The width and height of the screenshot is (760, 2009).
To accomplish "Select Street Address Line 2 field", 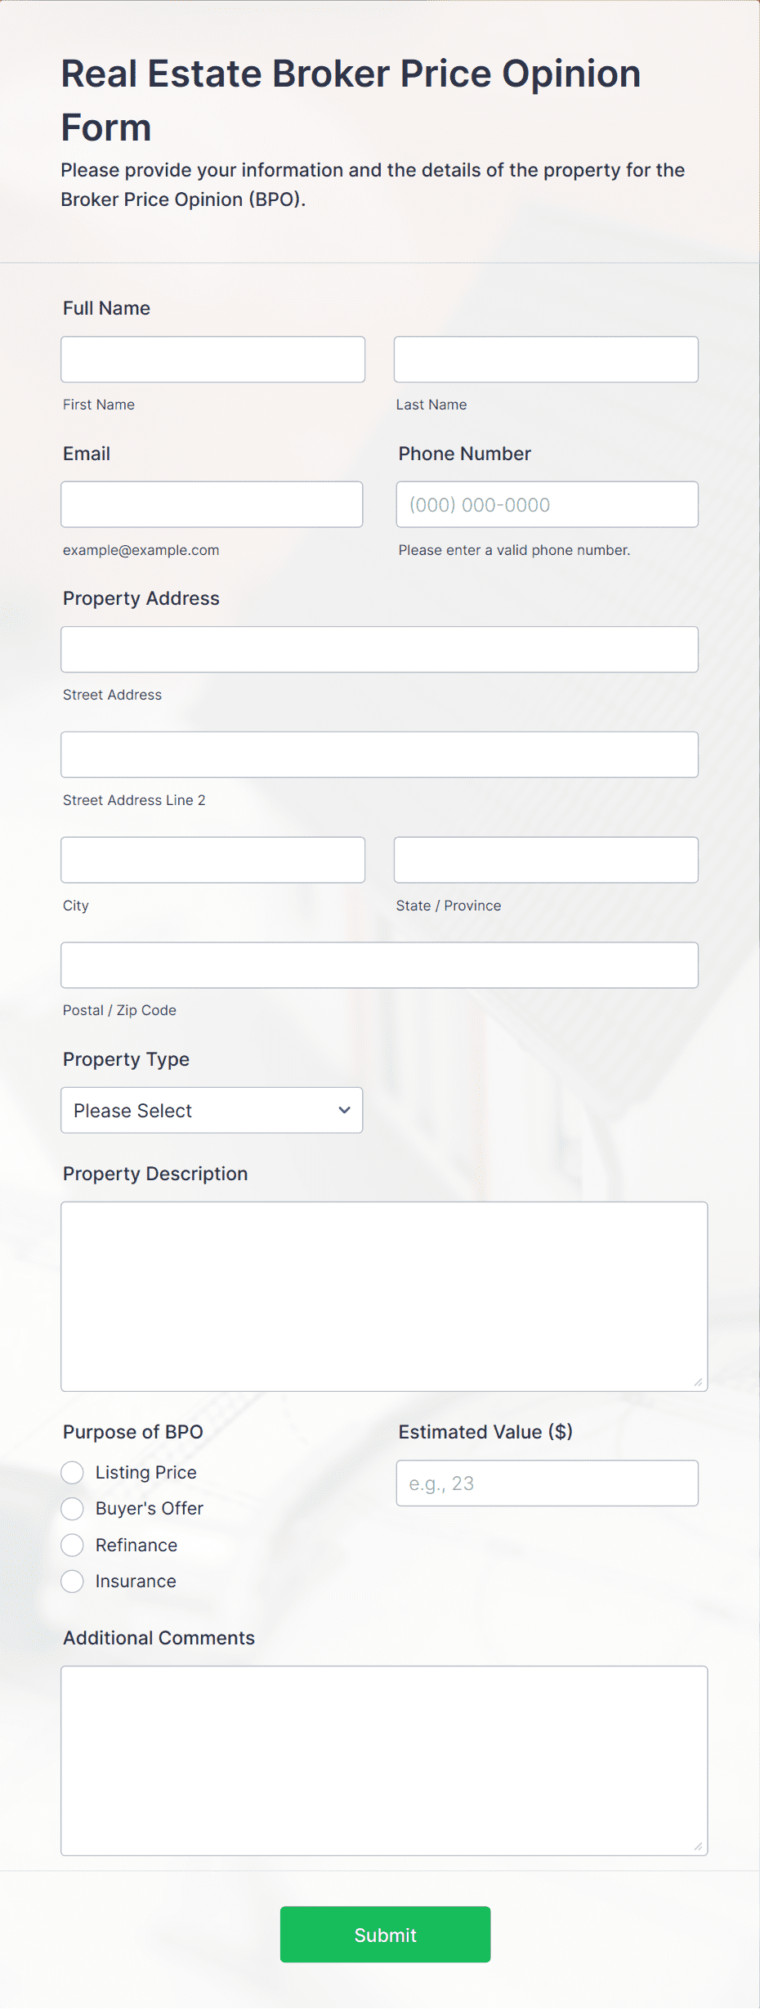I will click(379, 754).
